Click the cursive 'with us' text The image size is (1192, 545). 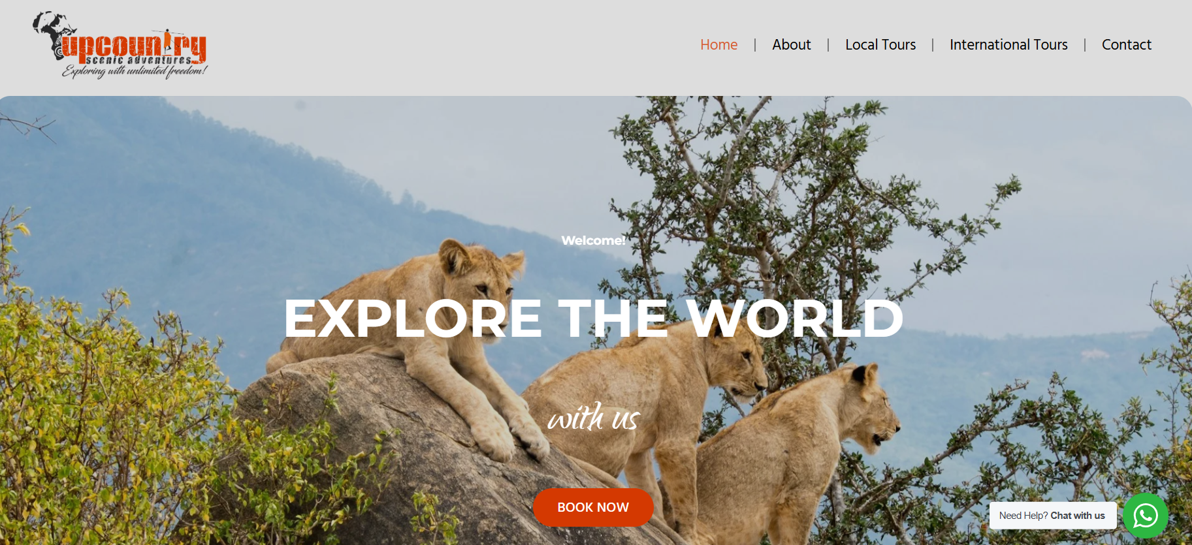pyautogui.click(x=593, y=417)
